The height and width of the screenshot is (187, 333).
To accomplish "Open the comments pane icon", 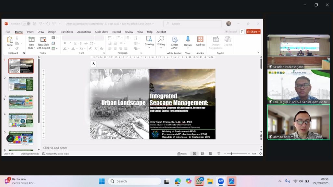I will tap(242, 32).
